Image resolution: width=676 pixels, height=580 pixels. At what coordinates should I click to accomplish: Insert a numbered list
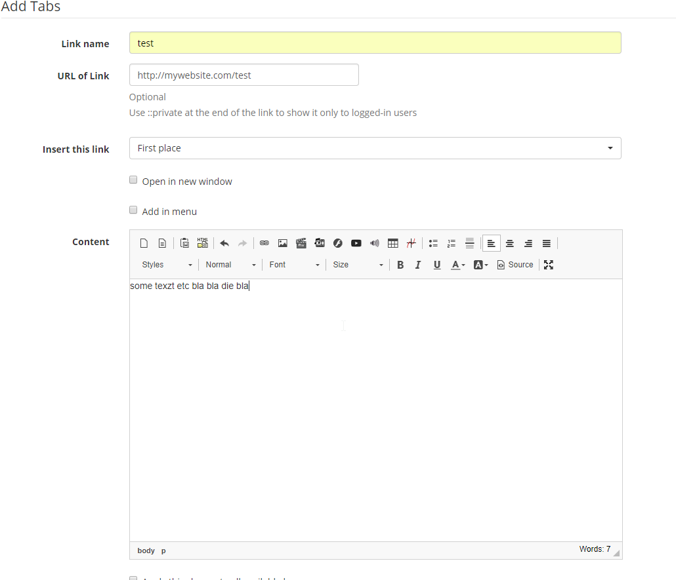tap(451, 242)
